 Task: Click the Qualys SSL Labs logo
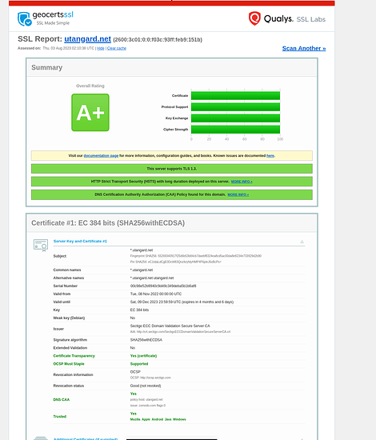(287, 19)
